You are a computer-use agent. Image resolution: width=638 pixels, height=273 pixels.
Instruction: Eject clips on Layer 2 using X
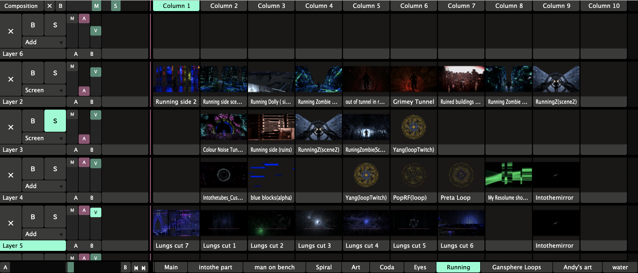[11, 79]
